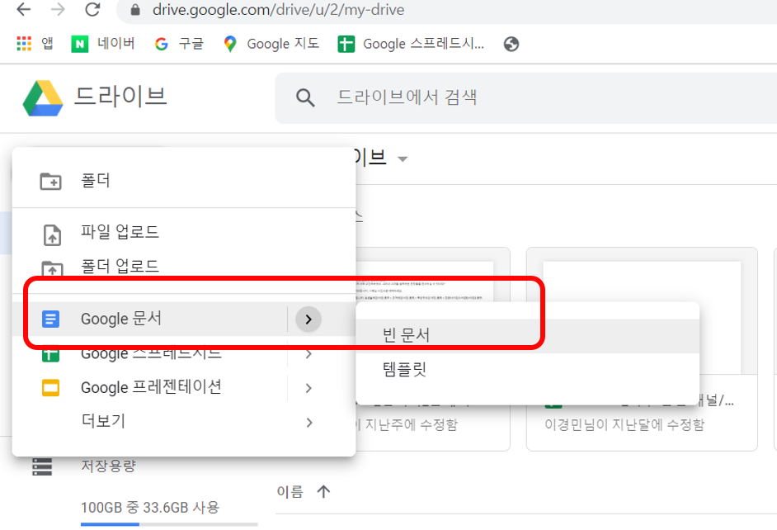Toggle sort direction up arrow

(323, 492)
